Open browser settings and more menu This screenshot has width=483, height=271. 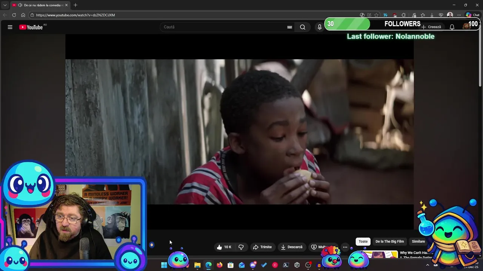point(459,15)
